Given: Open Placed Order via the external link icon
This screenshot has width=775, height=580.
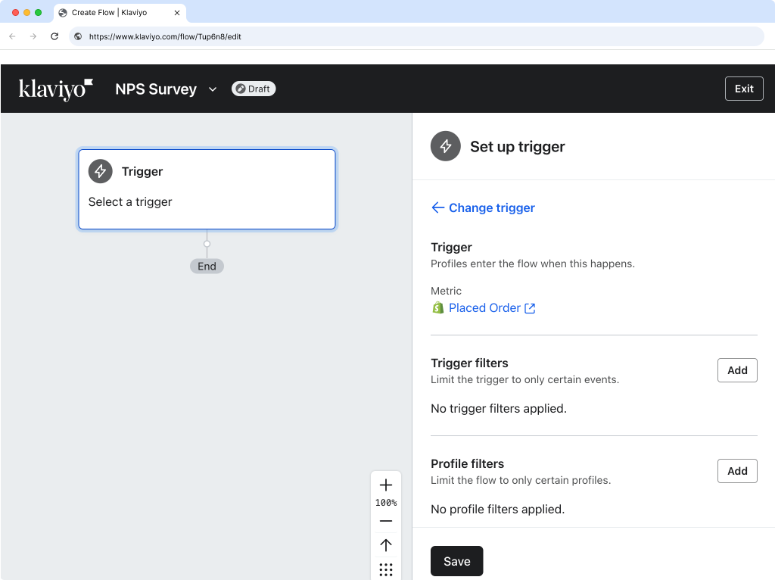Looking at the screenshot, I should [529, 307].
